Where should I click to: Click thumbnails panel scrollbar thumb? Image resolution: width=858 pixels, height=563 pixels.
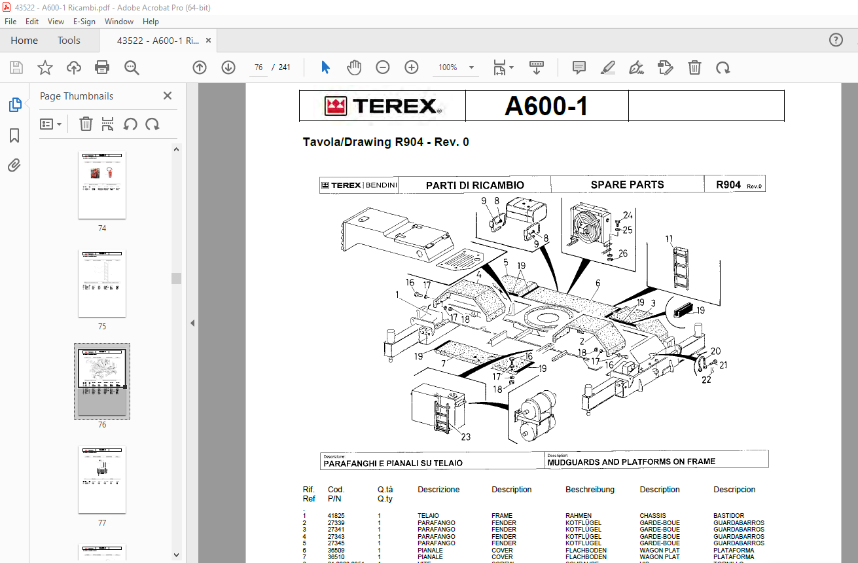click(176, 278)
